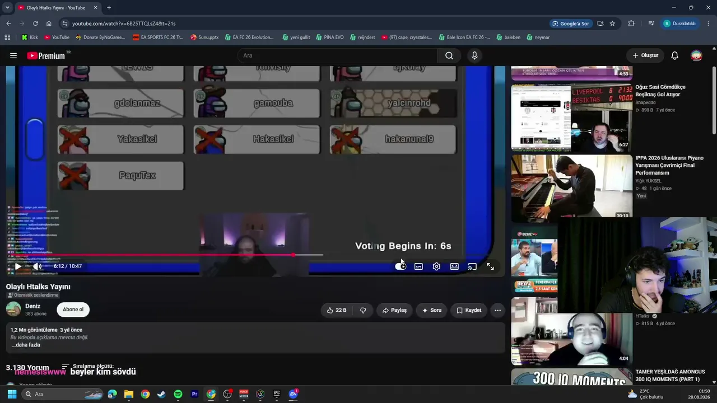Play the video with the play button
Image resolution: width=717 pixels, height=403 pixels.
click(x=18, y=266)
